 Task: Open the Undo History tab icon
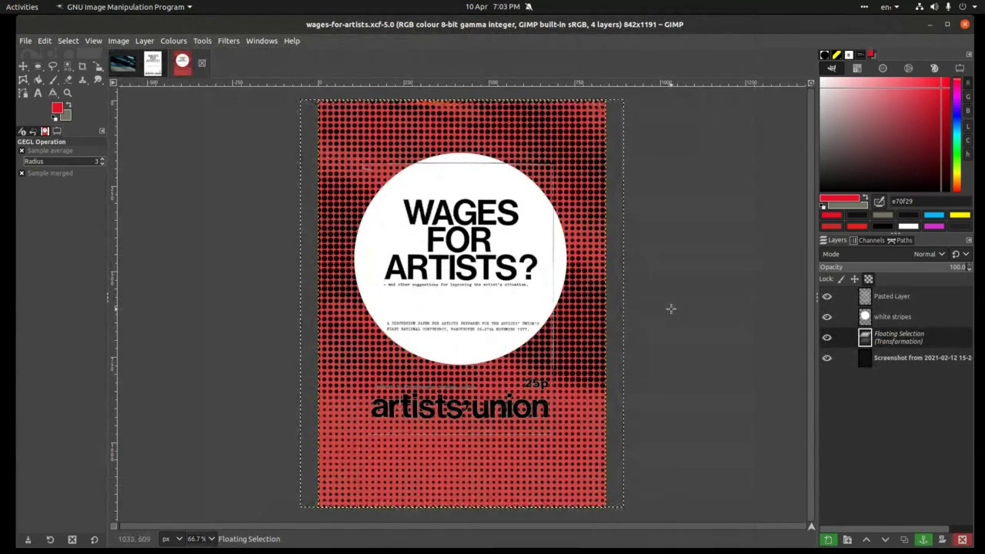tap(34, 131)
